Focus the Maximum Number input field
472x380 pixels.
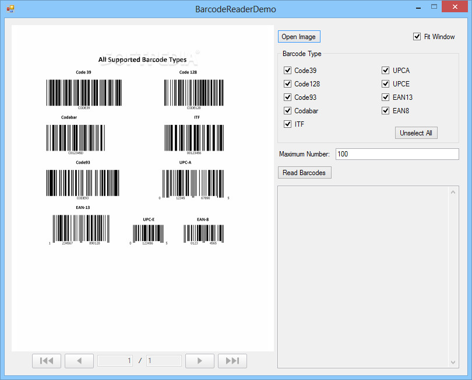point(397,154)
